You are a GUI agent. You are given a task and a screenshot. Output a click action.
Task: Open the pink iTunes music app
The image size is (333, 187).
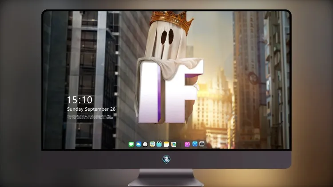(x=187, y=144)
